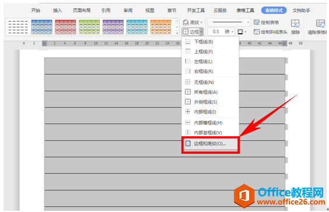Choose 内部竖框线(V) menu entry
329x212 pixels.
point(210,132)
